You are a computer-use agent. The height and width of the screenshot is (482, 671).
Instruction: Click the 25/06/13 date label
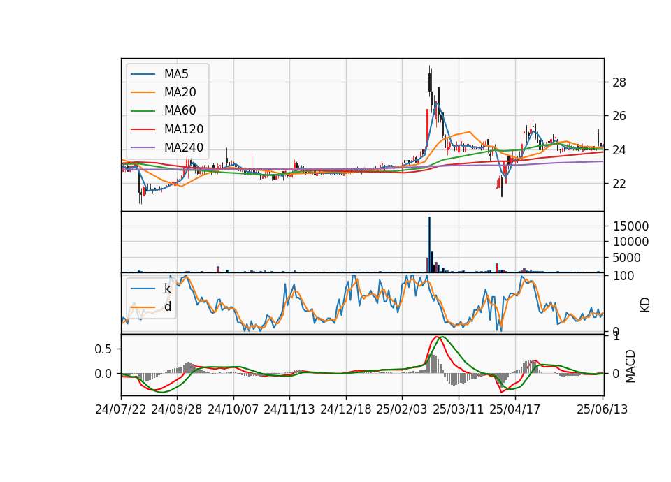click(602, 409)
